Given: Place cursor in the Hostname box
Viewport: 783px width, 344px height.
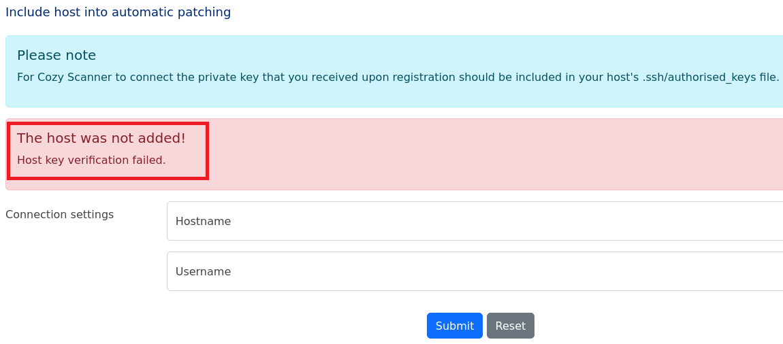Looking at the screenshot, I should tap(475, 221).
